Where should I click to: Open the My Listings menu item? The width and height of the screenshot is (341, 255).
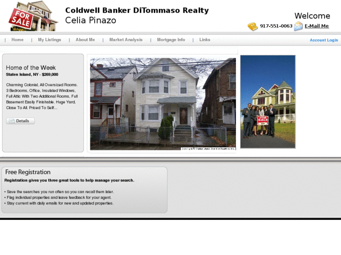point(49,40)
